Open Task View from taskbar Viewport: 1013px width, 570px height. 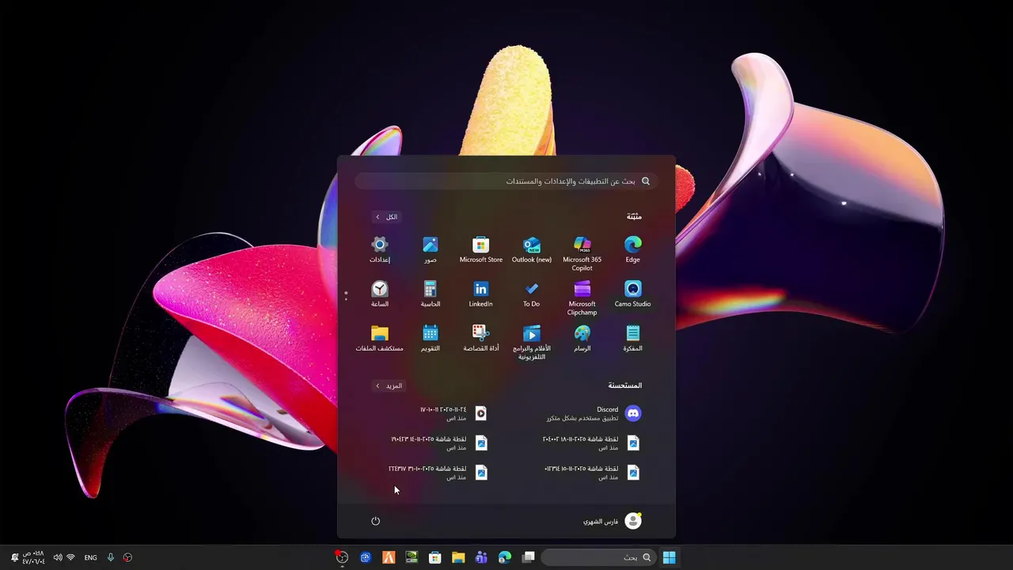tap(528, 557)
